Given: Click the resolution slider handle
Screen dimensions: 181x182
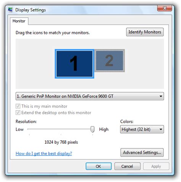Looking at the screenshot, I should pos(92,129).
